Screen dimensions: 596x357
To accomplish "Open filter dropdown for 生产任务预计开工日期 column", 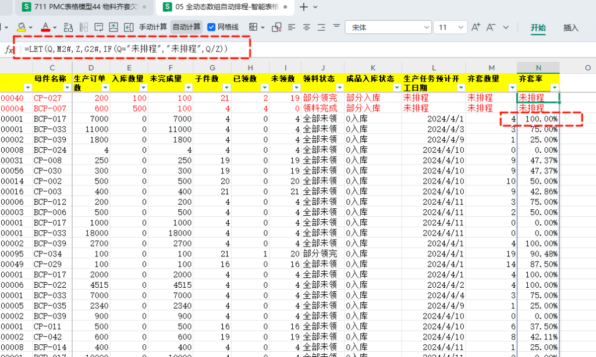I will coord(461,88).
